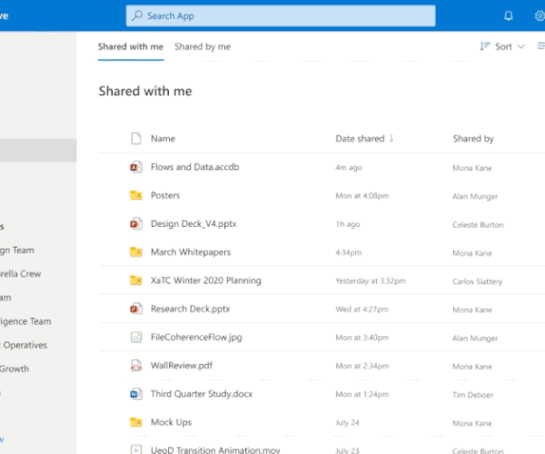Image resolution: width=545 pixels, height=454 pixels.
Task: Click the PowerPoint icon beside Design Deck_V4.pptx
Action: (x=135, y=223)
